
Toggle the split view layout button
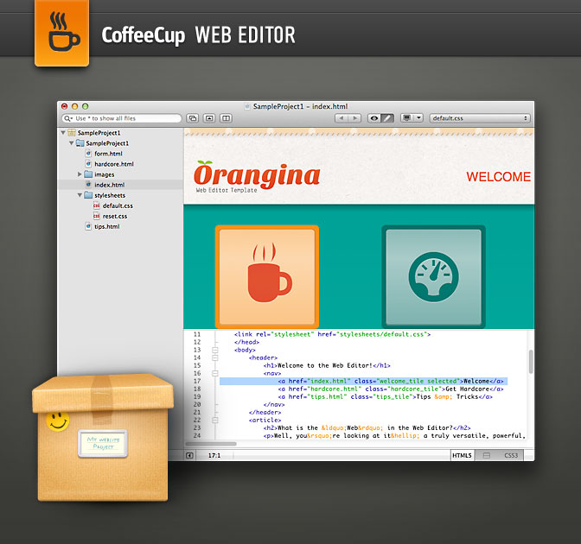tap(226, 118)
